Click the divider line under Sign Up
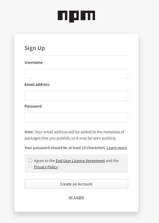Image resolution: width=159 pixels, height=223 pixels. pyautogui.click(x=76, y=55)
